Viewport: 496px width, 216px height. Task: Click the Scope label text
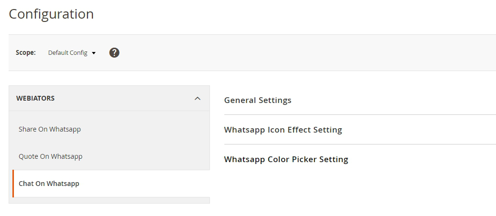tap(26, 53)
